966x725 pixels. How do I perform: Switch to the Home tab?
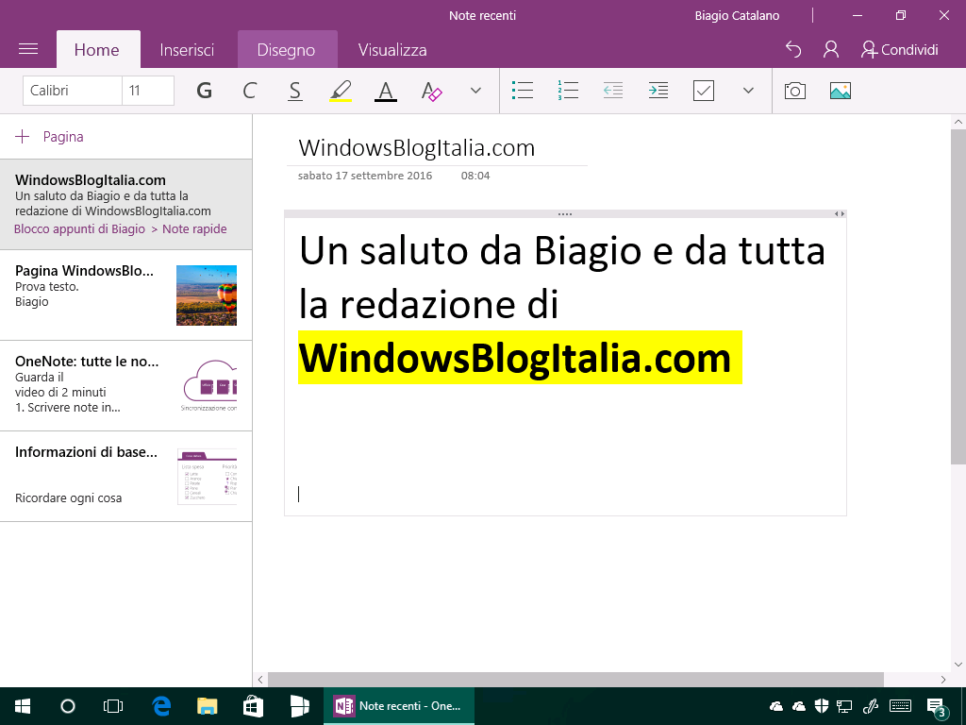point(97,49)
